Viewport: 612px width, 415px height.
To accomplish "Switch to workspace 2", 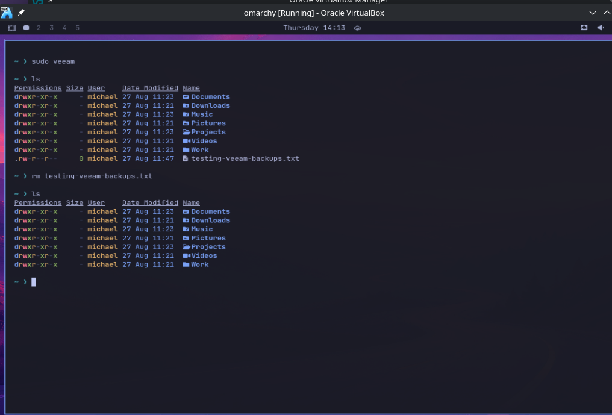I will [x=39, y=28].
